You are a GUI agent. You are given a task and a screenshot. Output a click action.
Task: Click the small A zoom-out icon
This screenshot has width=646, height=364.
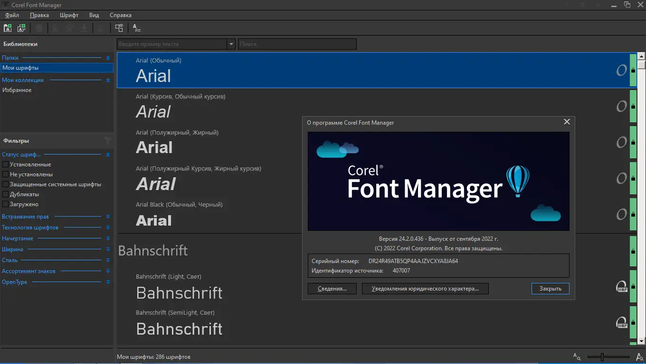point(577,356)
